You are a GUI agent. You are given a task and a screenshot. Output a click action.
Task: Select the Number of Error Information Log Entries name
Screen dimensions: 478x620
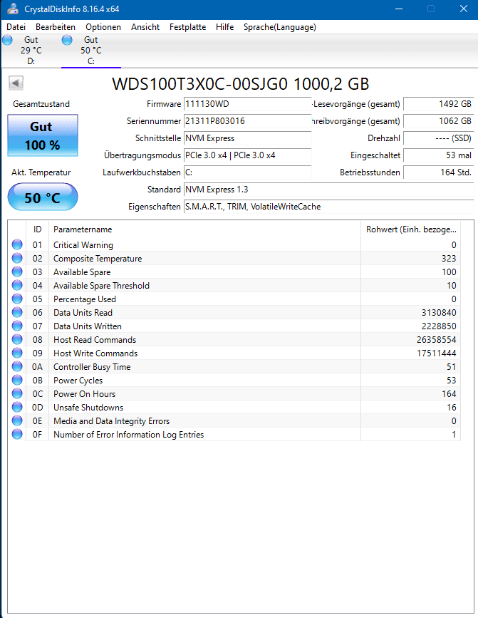(x=128, y=435)
